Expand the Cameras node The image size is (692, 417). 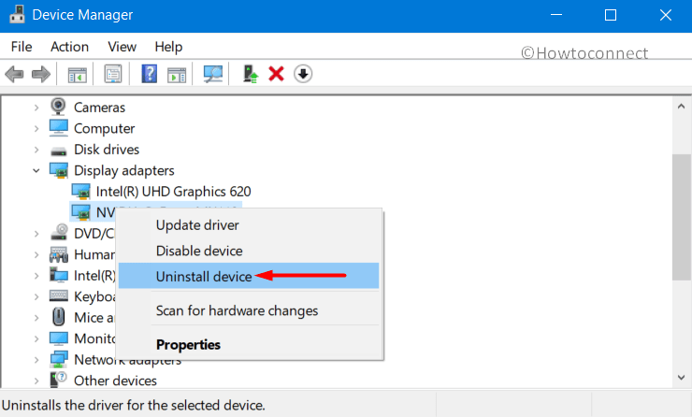(36, 108)
